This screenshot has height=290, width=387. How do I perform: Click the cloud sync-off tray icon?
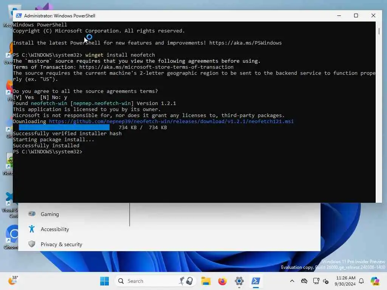(x=304, y=281)
